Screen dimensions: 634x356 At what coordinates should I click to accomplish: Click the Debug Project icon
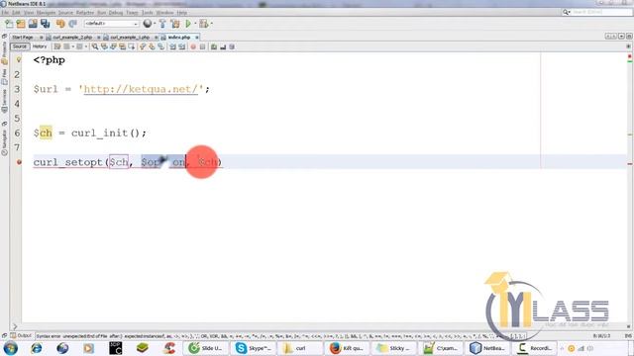[x=203, y=24]
